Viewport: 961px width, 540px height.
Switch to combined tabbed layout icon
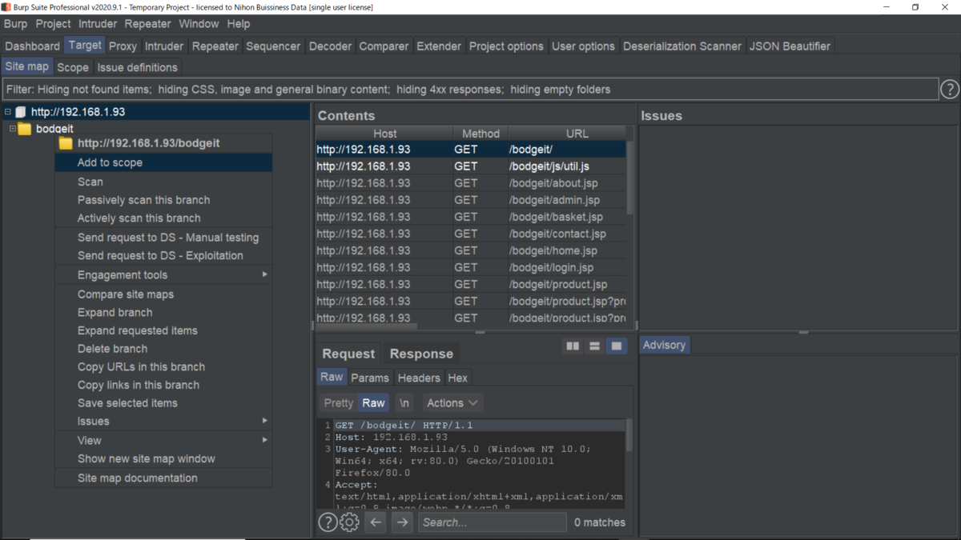pyautogui.click(x=616, y=346)
